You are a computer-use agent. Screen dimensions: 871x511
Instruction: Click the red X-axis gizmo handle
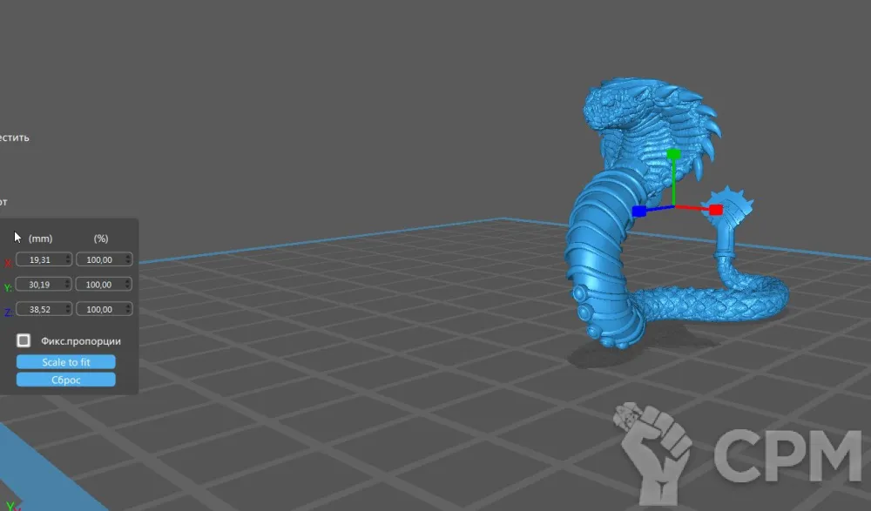[715, 210]
